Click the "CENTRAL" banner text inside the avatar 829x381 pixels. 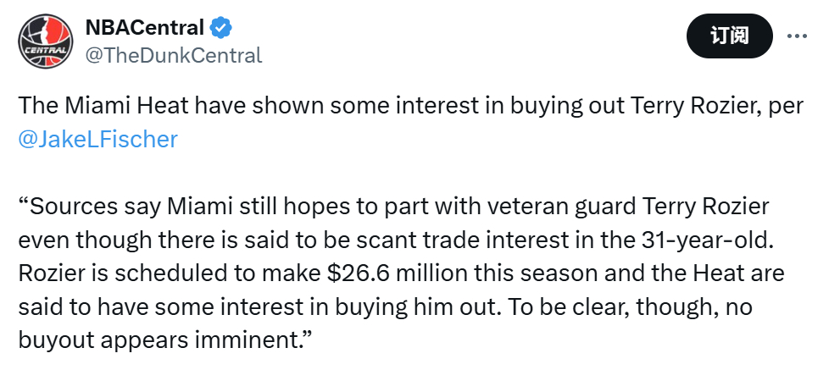pyautogui.click(x=44, y=51)
